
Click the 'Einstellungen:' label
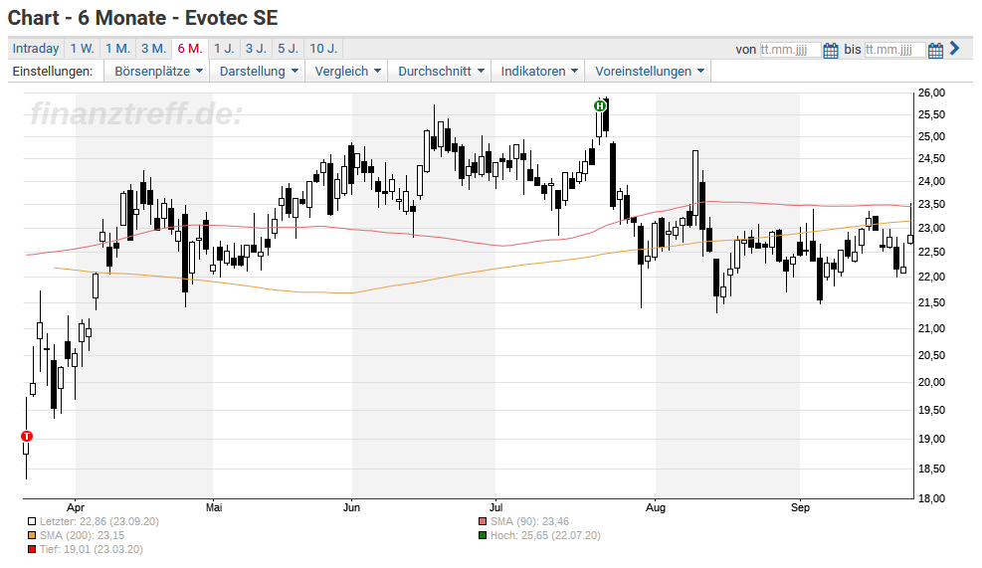53,72
